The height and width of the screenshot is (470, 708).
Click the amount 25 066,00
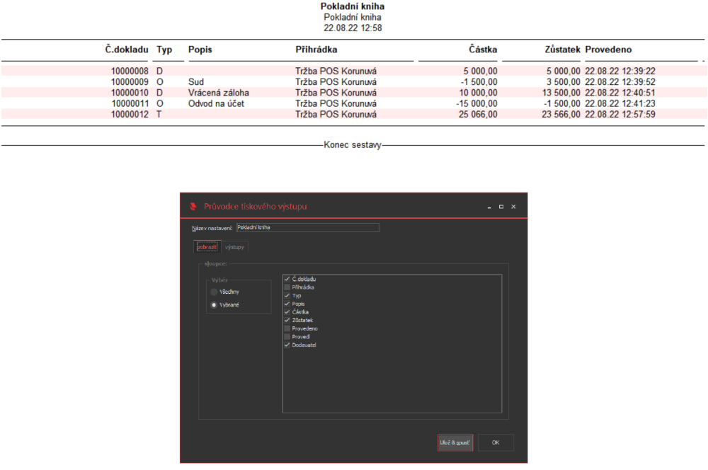478,114
